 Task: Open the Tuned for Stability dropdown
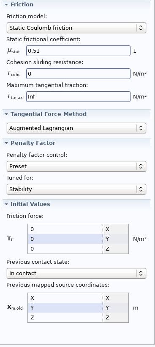point(76,189)
